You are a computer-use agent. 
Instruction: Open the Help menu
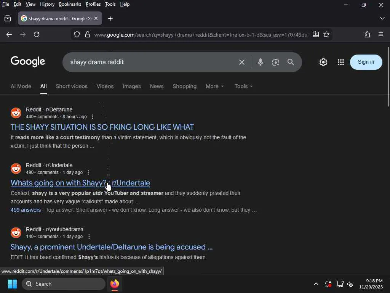click(x=125, y=4)
